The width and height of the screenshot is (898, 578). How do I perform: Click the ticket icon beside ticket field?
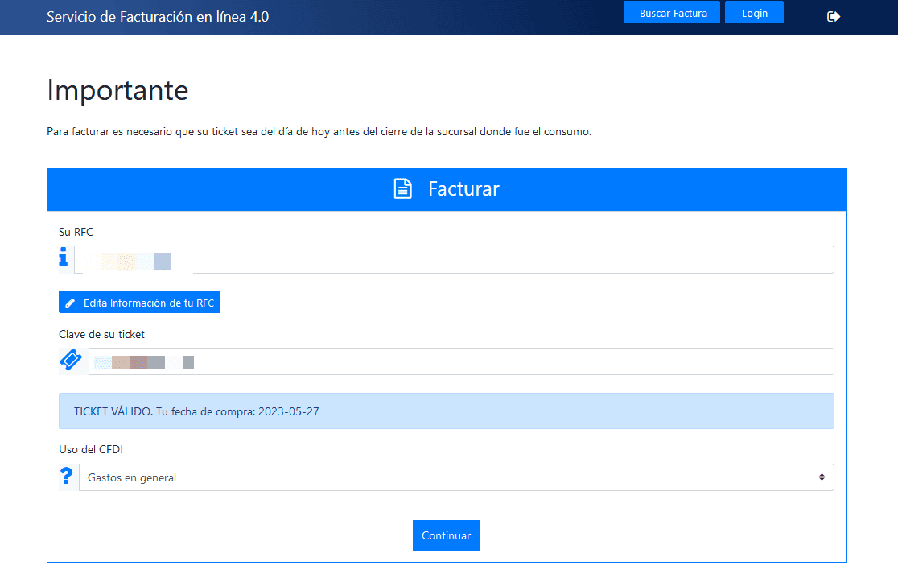tap(71, 361)
